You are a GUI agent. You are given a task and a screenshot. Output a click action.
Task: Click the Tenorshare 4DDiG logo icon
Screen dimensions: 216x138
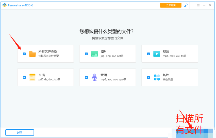pos(4,5)
